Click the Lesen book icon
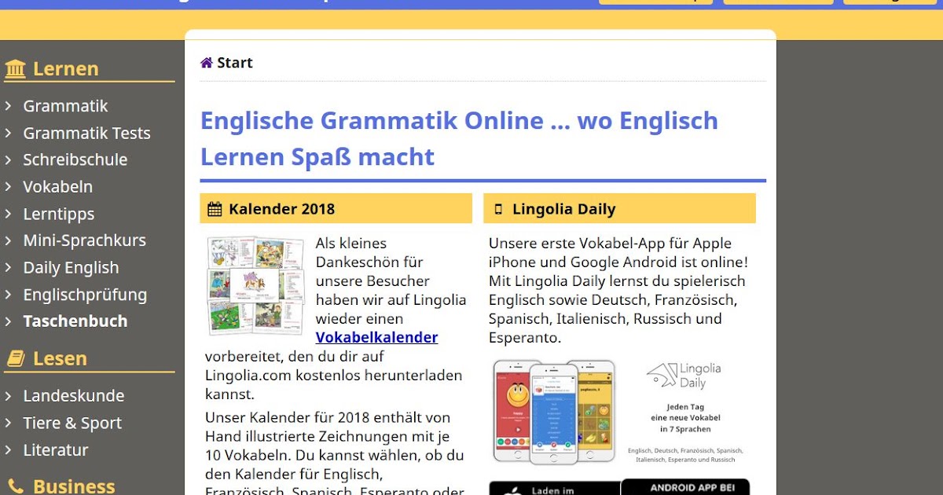 pyautogui.click(x=15, y=359)
